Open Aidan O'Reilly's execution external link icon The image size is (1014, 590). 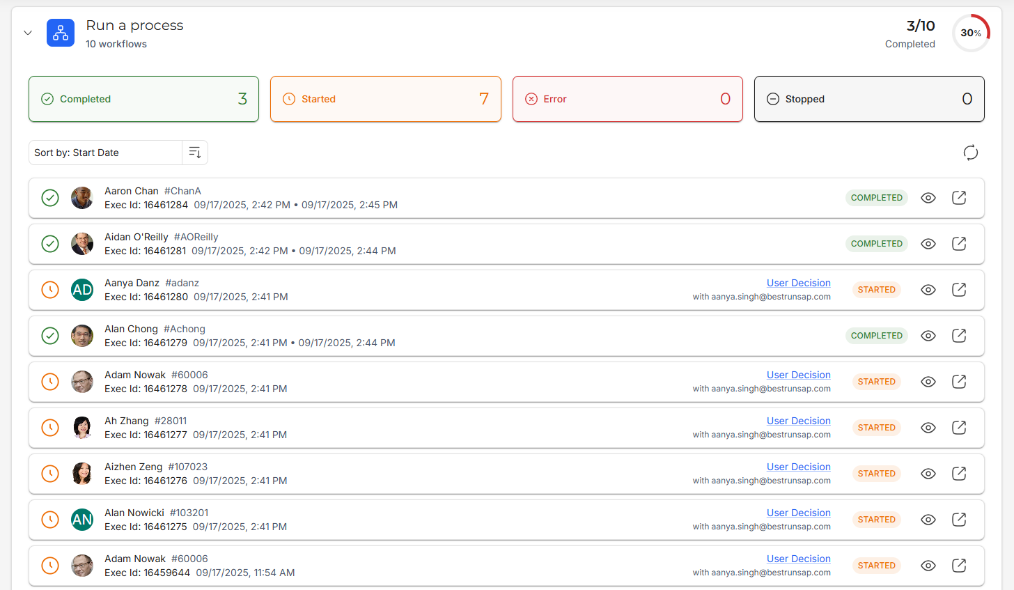coord(958,244)
